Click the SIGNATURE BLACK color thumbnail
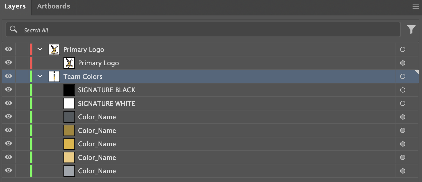The height and width of the screenshot is (182, 422). coord(69,90)
